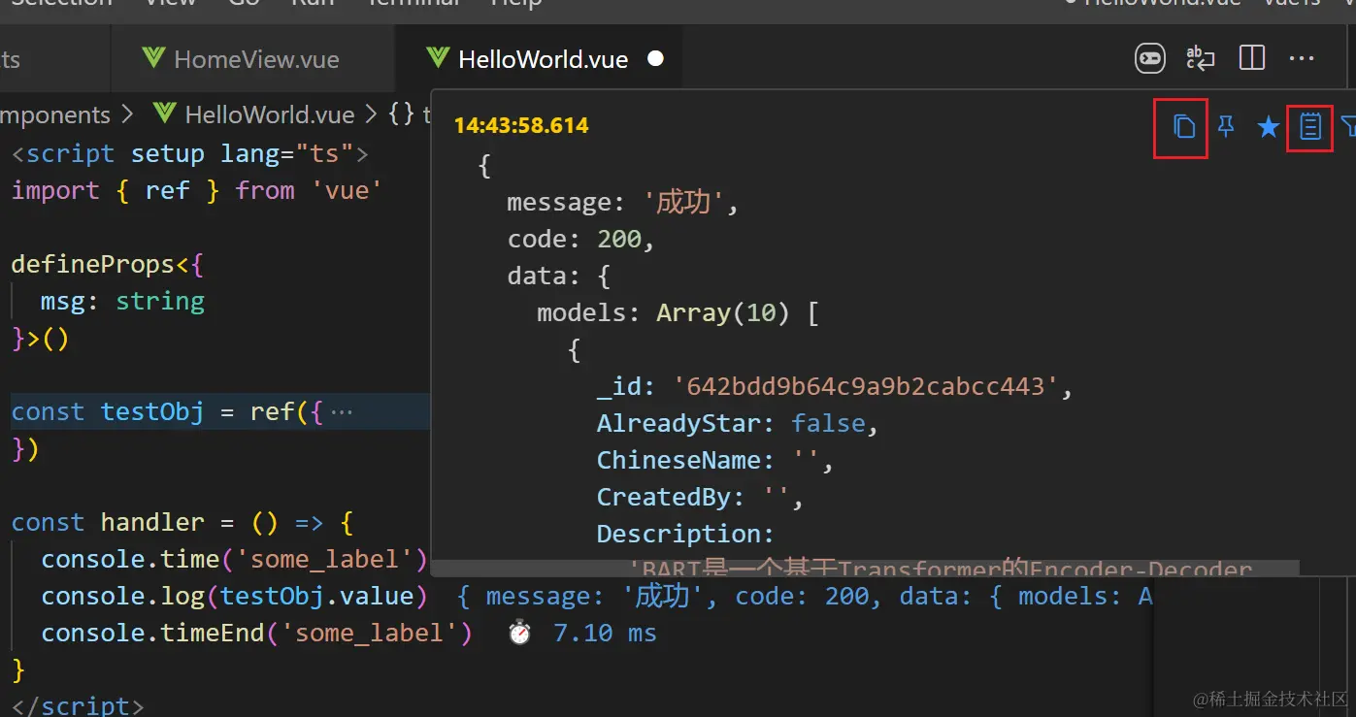This screenshot has height=717, width=1356.
Task: Click the inline console.log output text
Action: click(x=804, y=596)
